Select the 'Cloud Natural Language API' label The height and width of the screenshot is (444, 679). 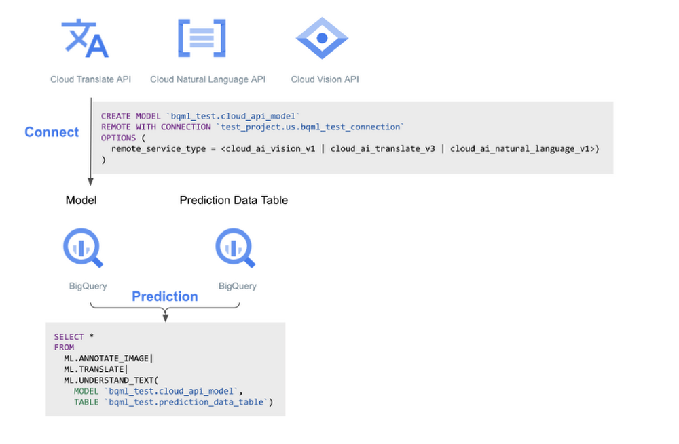point(208,79)
